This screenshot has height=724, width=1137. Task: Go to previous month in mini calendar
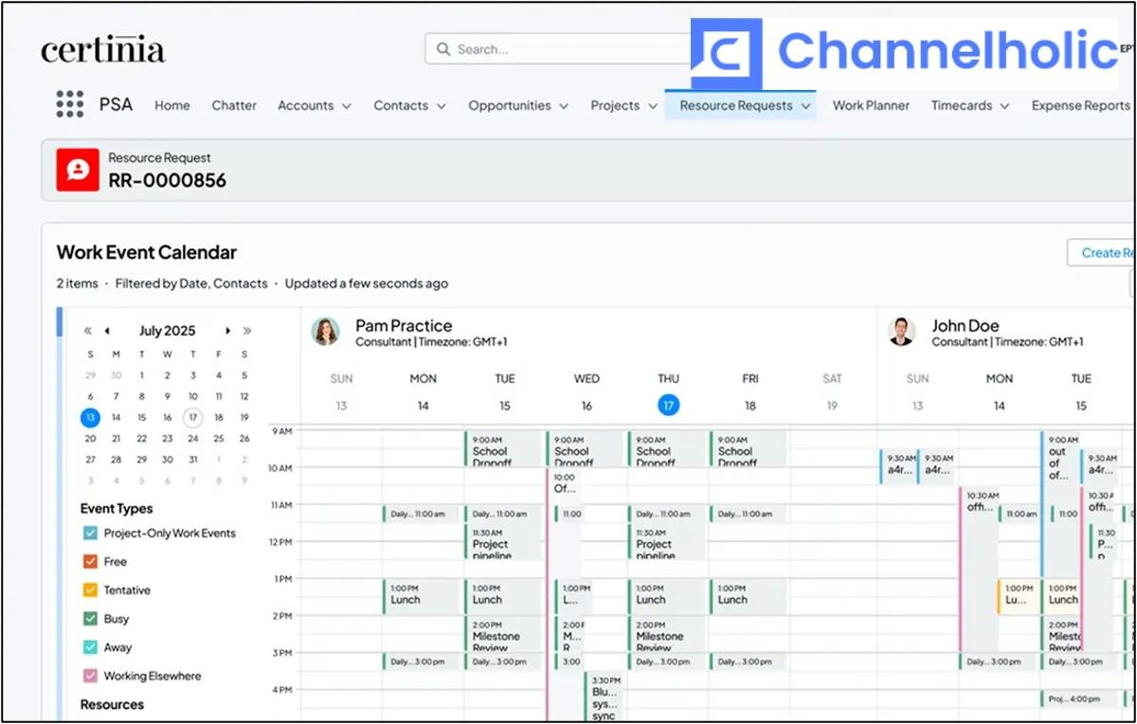click(x=107, y=331)
